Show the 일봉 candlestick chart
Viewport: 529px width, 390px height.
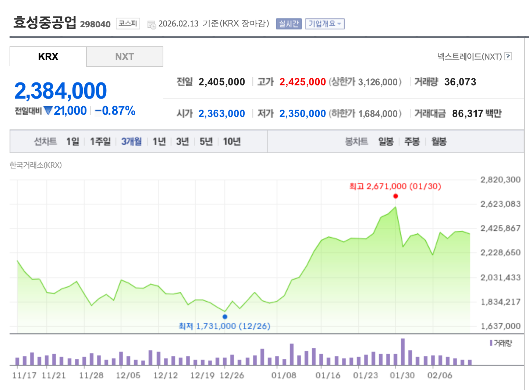point(386,141)
